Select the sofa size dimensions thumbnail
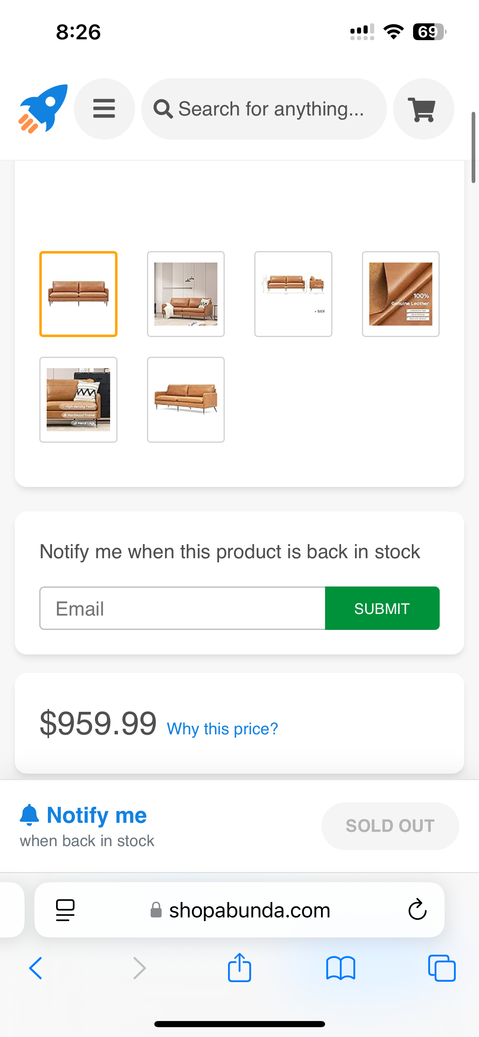The image size is (479, 1037). point(293,294)
